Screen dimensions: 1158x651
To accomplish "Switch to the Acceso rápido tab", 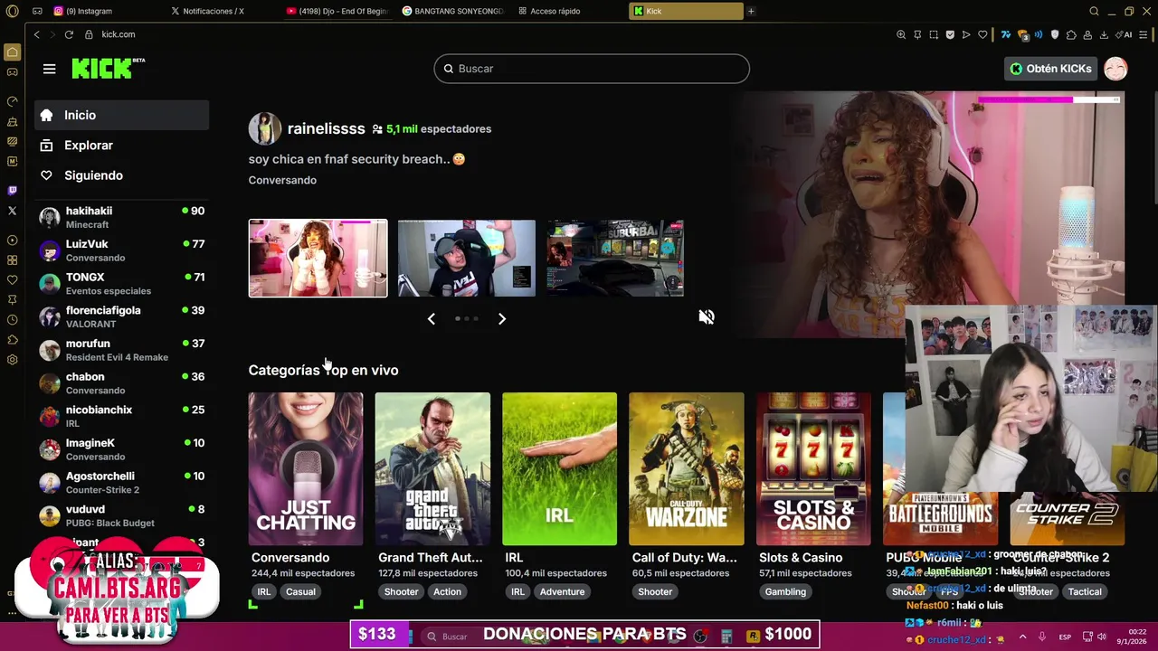I will (x=569, y=11).
